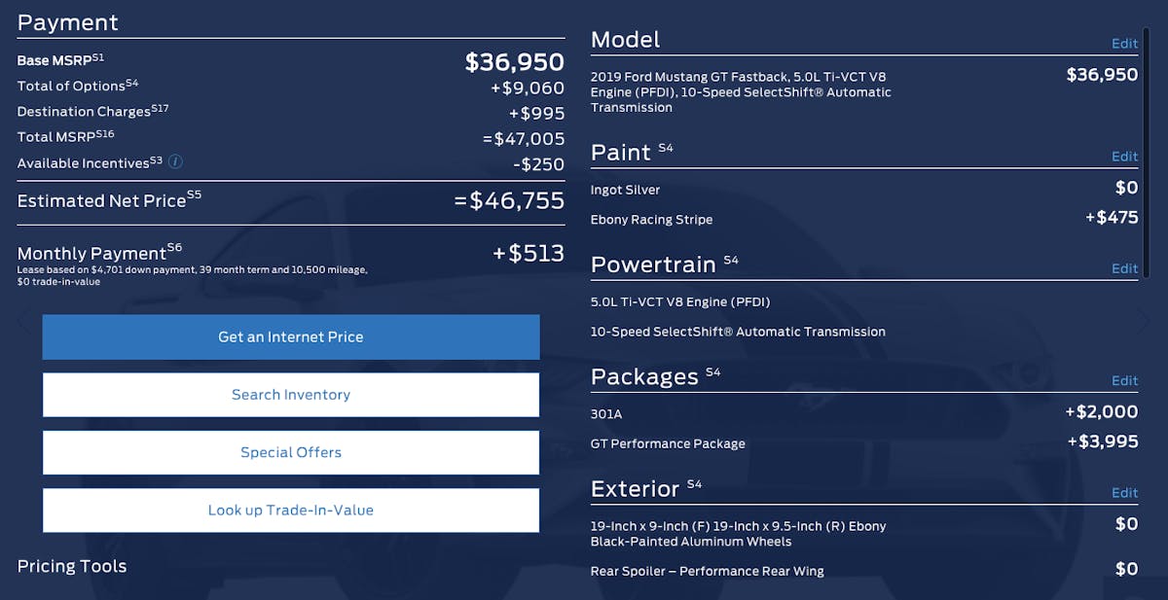Click the faint right carousel arrow
1168x600 pixels.
pos(1144,322)
